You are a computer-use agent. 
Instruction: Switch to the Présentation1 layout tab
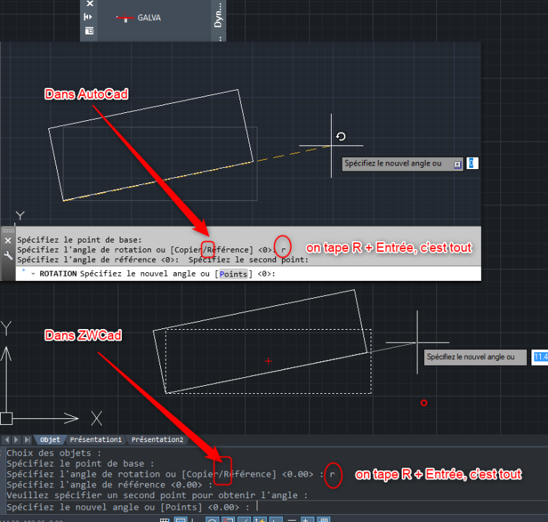click(96, 440)
